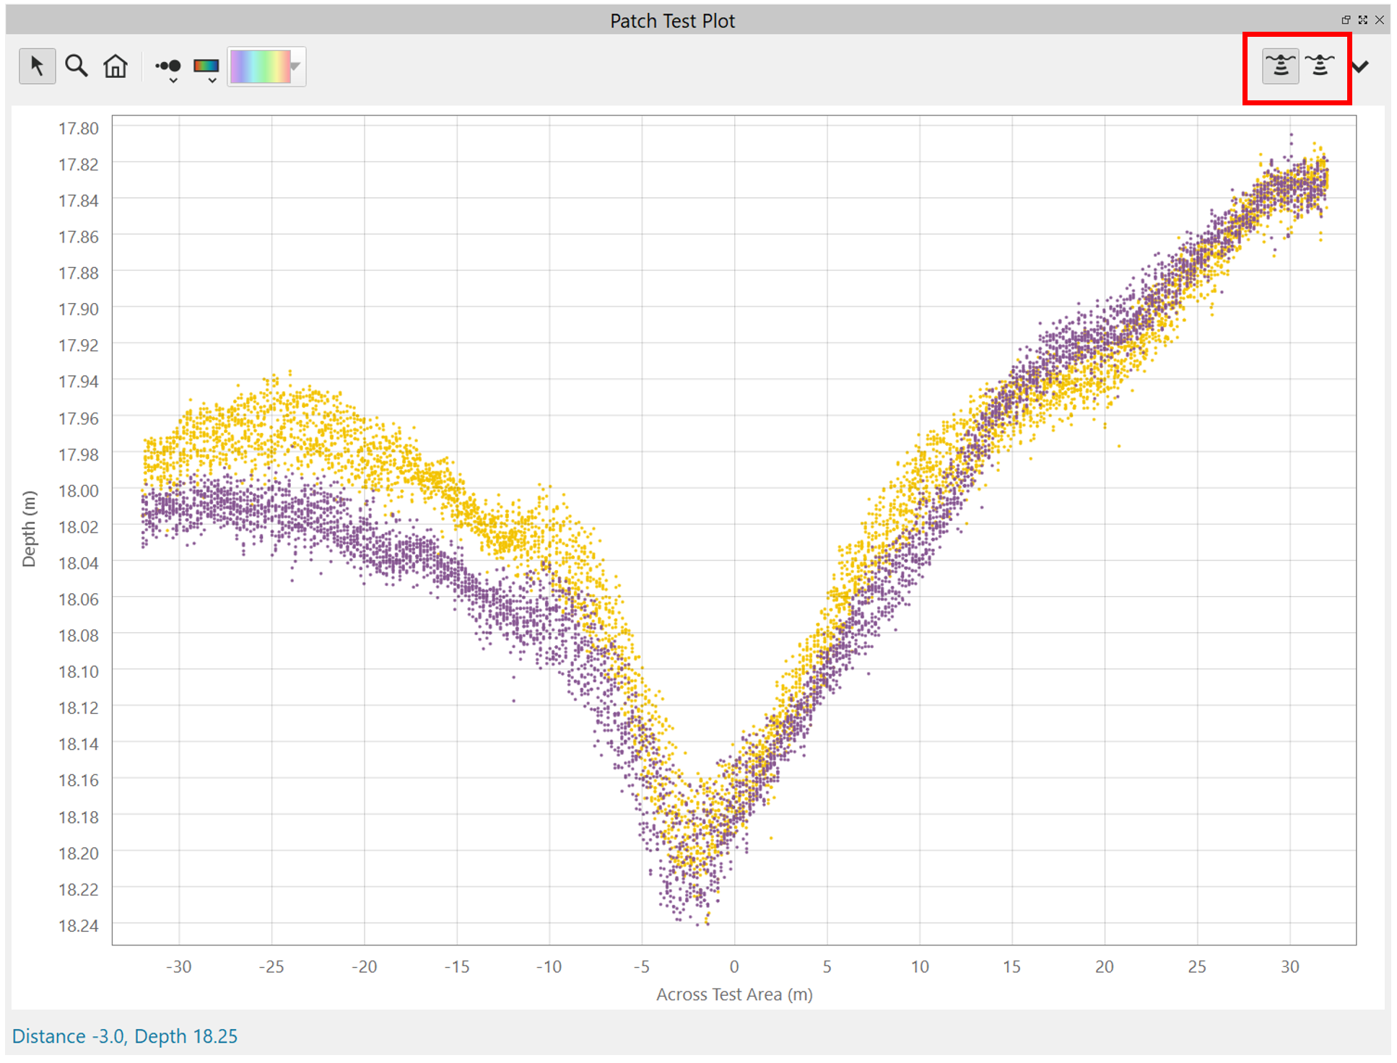
Task: Click the rainbow colormap swatch
Action: (259, 66)
